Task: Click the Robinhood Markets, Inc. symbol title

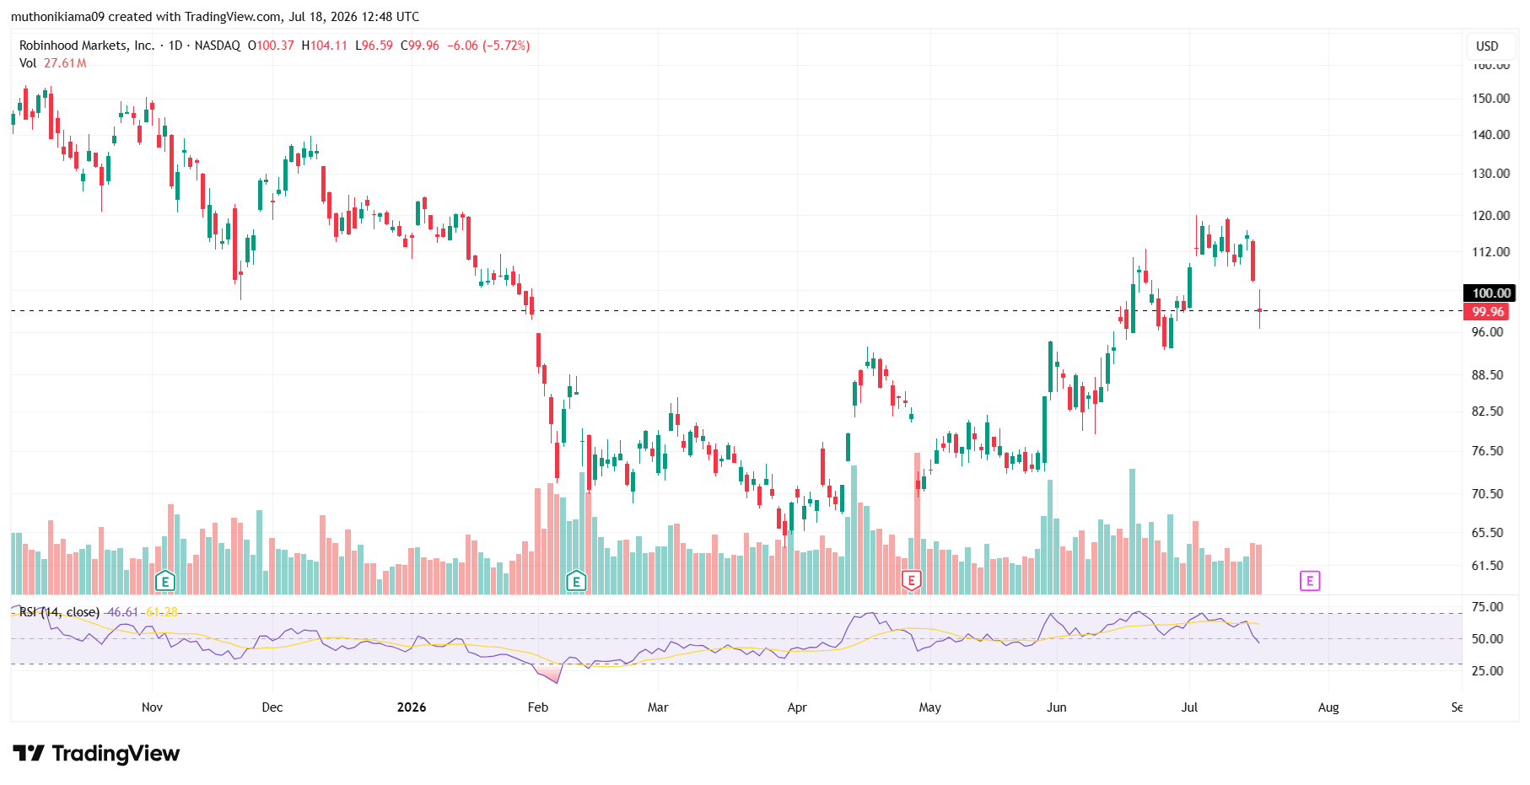Action: 87,46
